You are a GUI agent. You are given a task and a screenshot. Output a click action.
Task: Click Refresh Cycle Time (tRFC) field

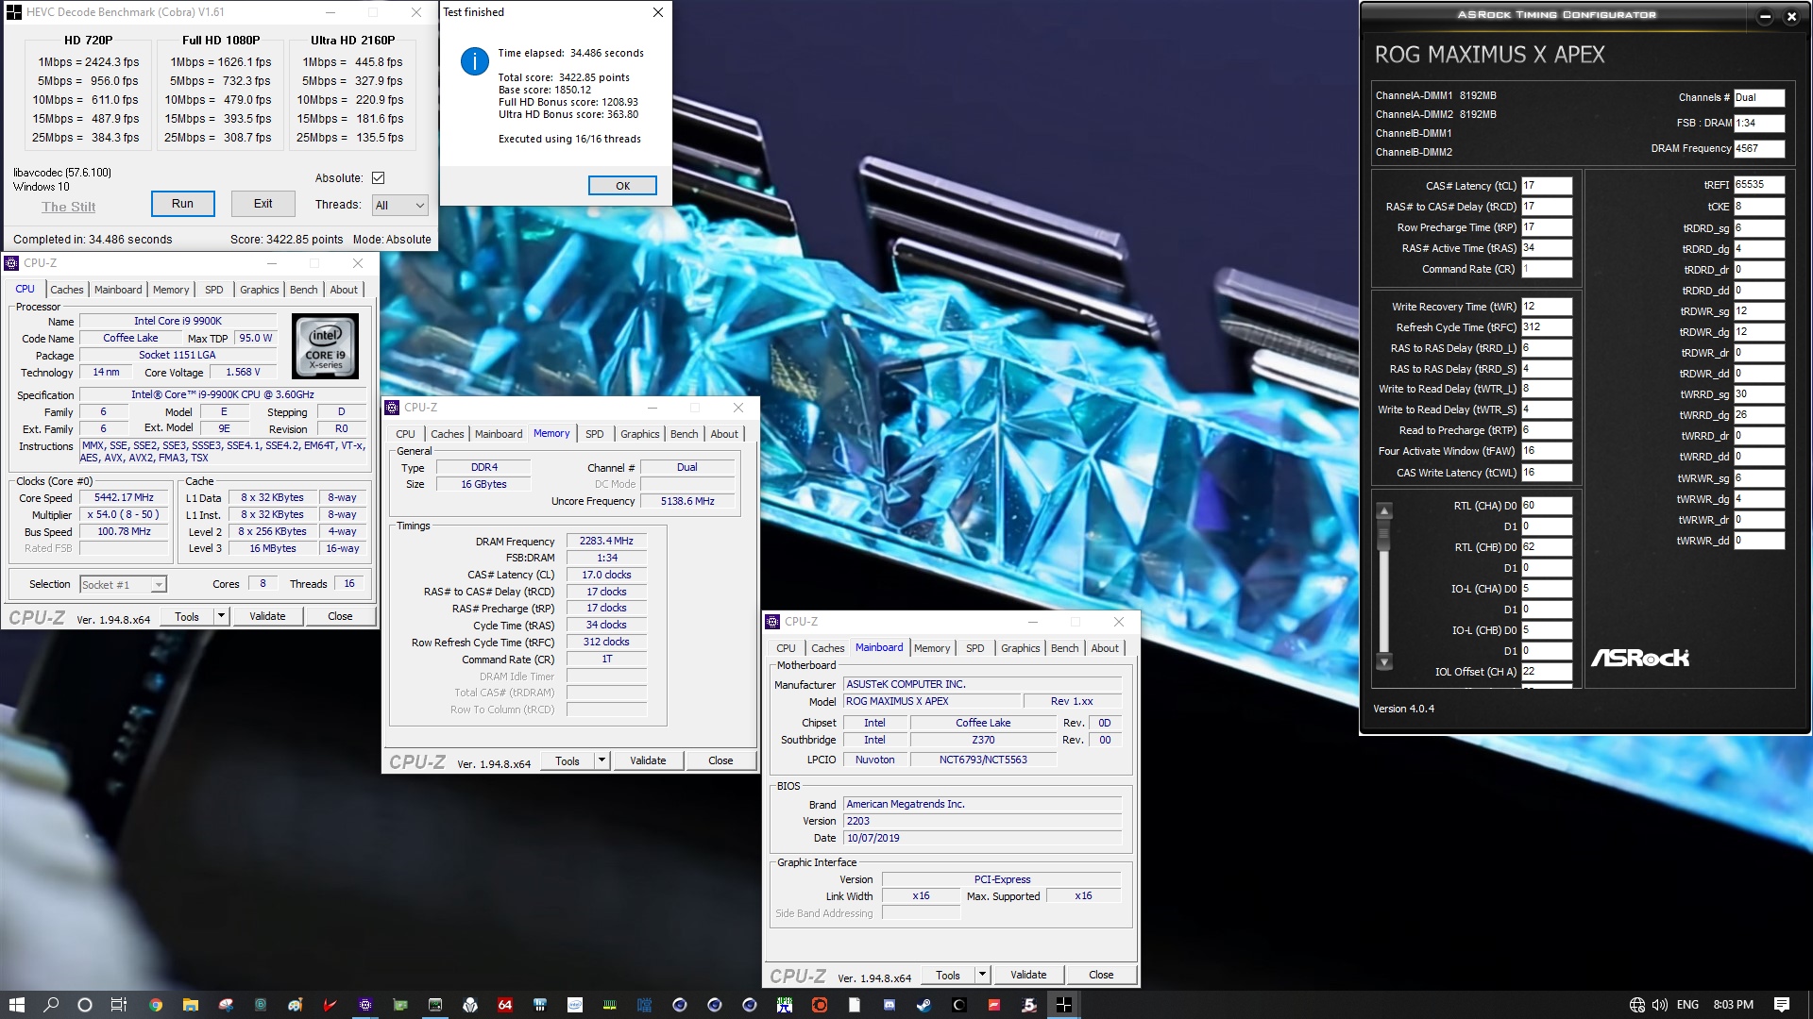point(1547,327)
